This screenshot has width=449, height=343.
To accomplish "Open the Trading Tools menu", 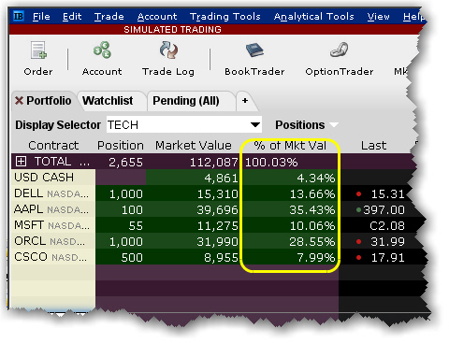I will pyautogui.click(x=225, y=16).
